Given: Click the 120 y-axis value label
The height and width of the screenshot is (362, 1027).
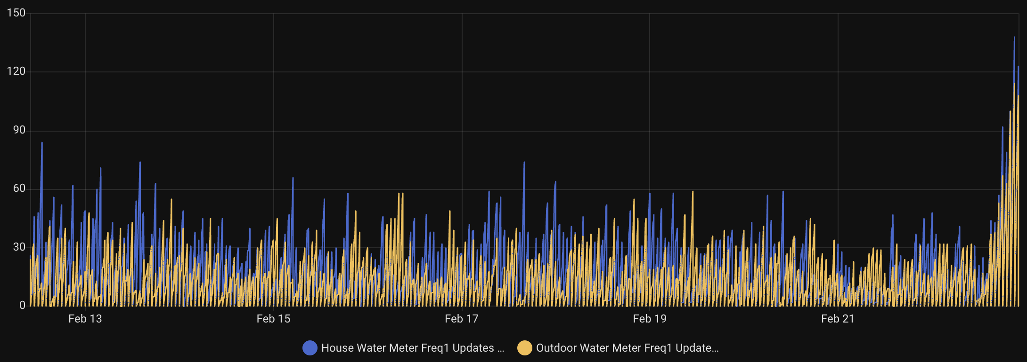Looking at the screenshot, I should 16,71.
